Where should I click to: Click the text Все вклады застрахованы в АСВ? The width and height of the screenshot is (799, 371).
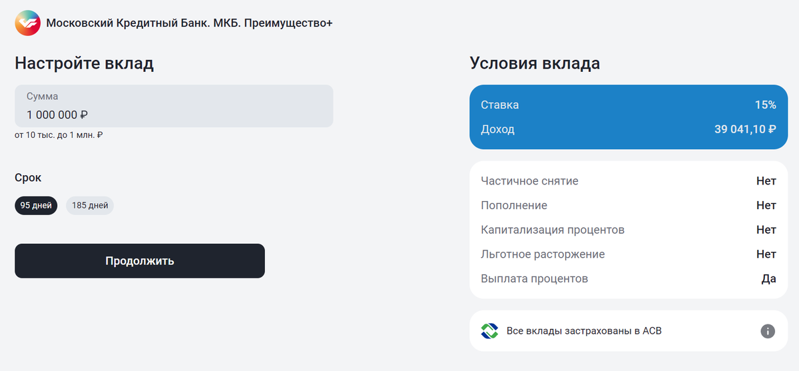584,331
